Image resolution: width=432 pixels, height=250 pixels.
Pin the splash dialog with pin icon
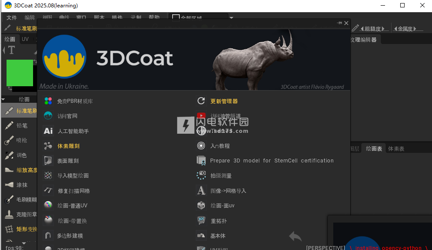click(339, 23)
